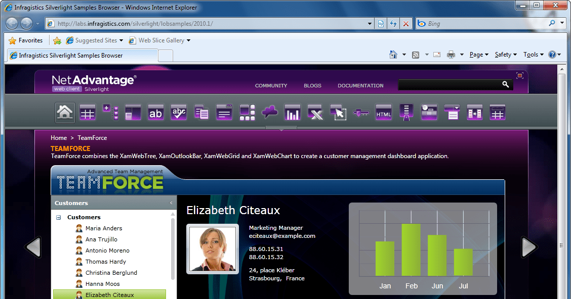Open the search icon in the NetAdvantage header
This screenshot has height=299, width=571.
(505, 85)
